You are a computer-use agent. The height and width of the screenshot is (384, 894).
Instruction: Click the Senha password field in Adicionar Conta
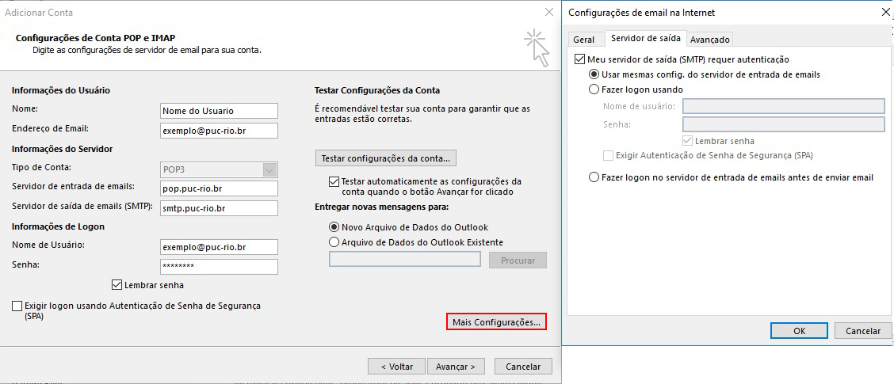pos(219,267)
